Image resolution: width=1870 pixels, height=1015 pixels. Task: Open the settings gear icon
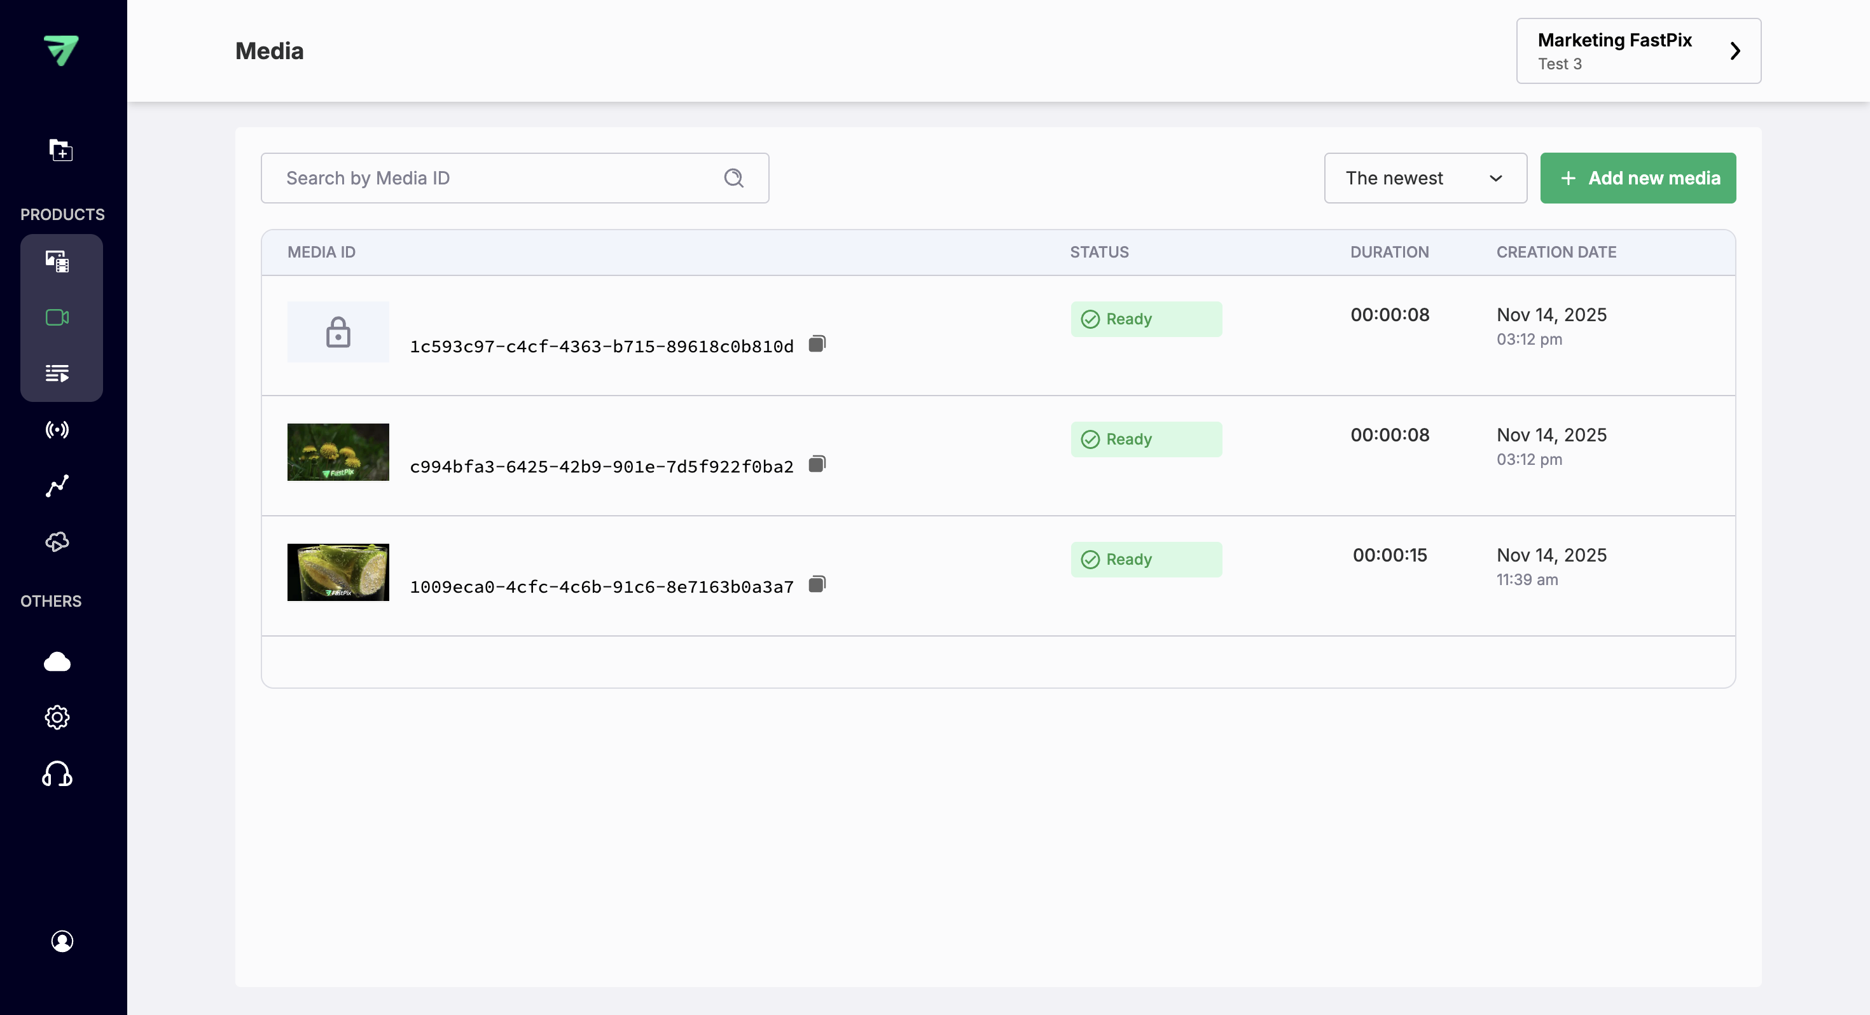[57, 717]
